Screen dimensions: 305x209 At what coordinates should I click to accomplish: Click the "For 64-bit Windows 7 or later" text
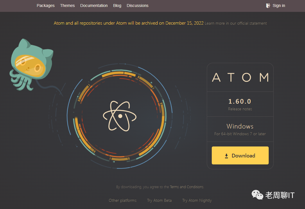[240, 134]
